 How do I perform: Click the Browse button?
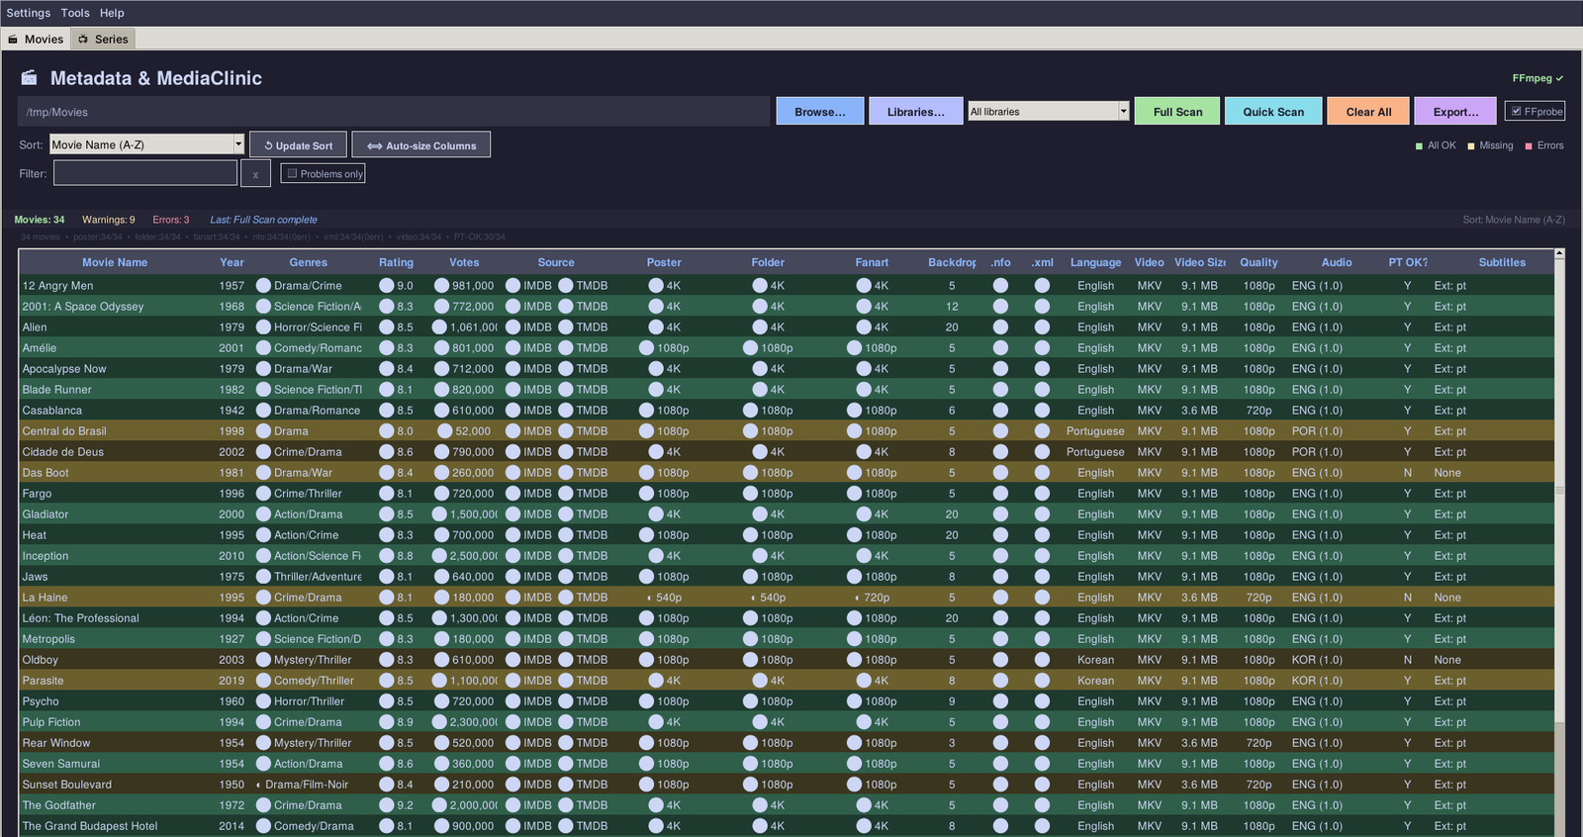(820, 112)
